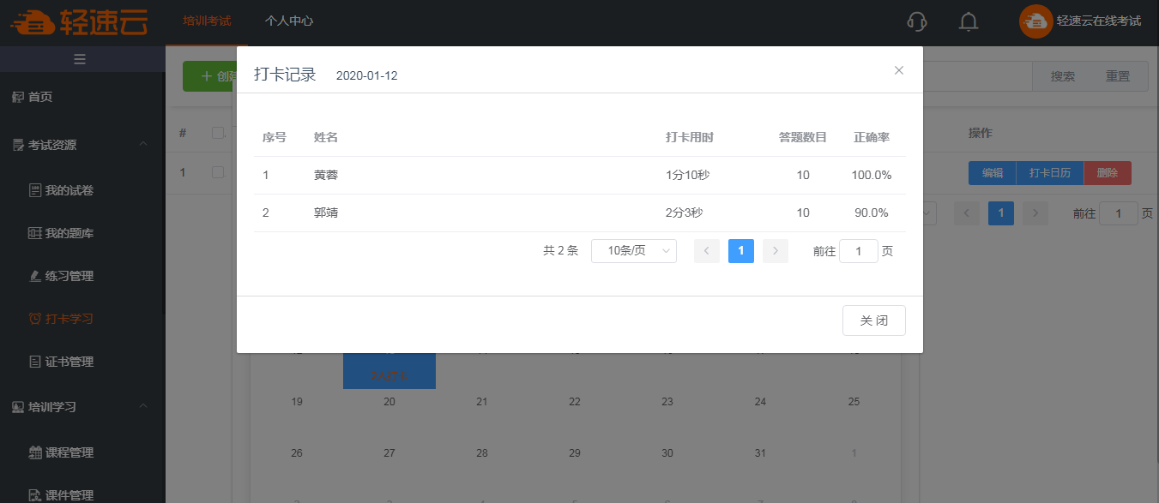Viewport: 1159px width, 503px height.
Task: Close the 打卡记录 dialog with X icon
Action: click(x=899, y=70)
